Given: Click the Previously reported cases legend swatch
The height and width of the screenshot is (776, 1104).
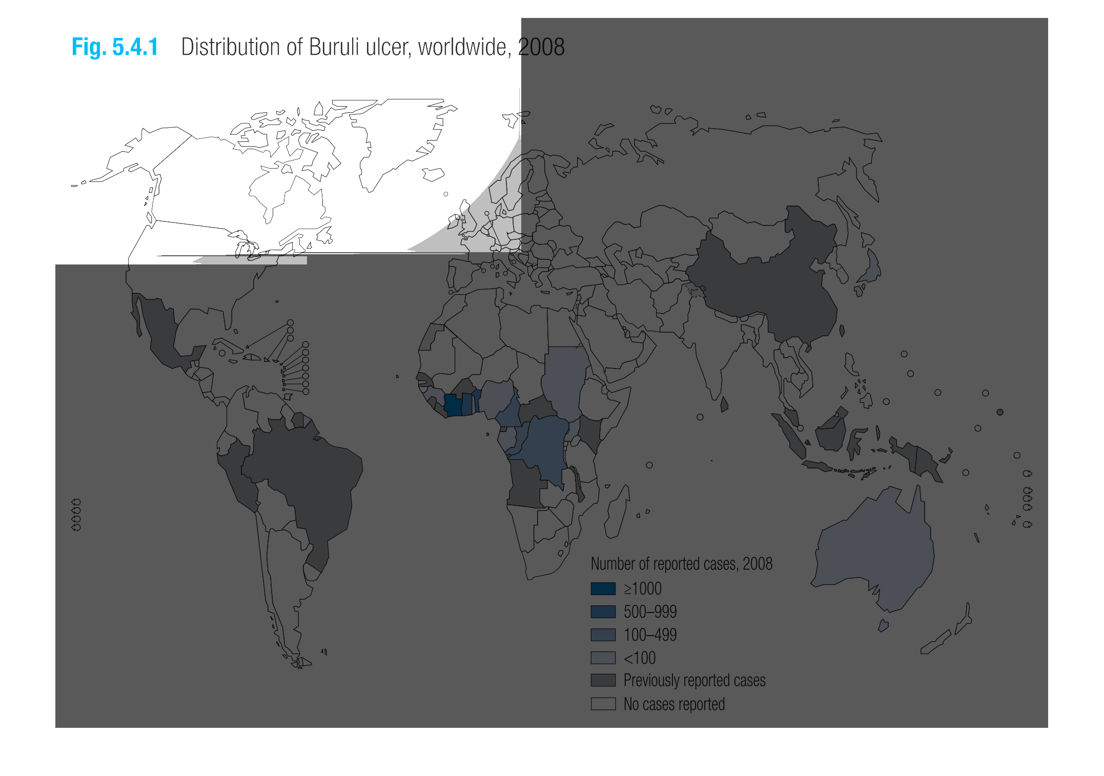Looking at the screenshot, I should tap(603, 680).
